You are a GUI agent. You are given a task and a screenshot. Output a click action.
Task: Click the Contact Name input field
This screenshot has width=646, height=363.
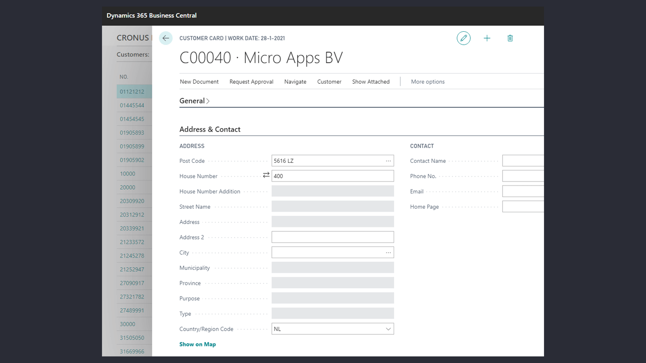click(523, 161)
